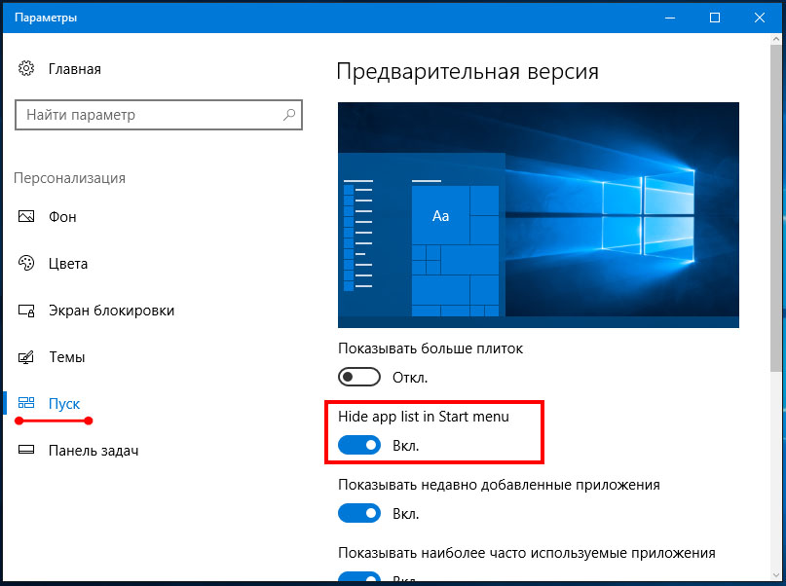Screen dimensions: 786x586
Task: Click the Пуск tiles icon
Action: pos(26,403)
